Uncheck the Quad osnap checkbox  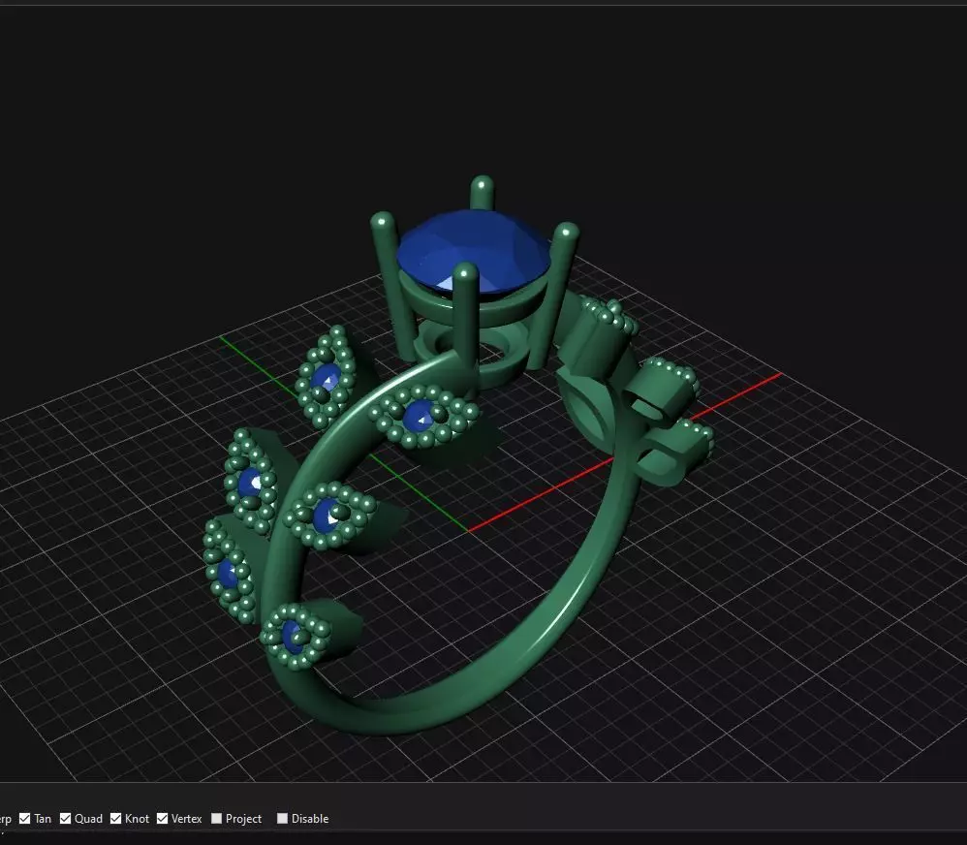65,819
